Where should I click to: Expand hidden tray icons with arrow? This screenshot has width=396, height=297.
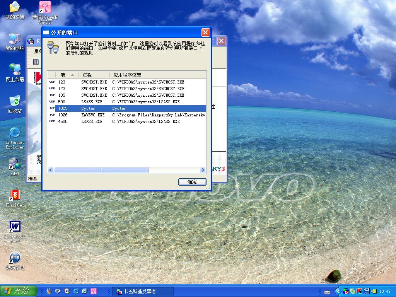point(338,291)
